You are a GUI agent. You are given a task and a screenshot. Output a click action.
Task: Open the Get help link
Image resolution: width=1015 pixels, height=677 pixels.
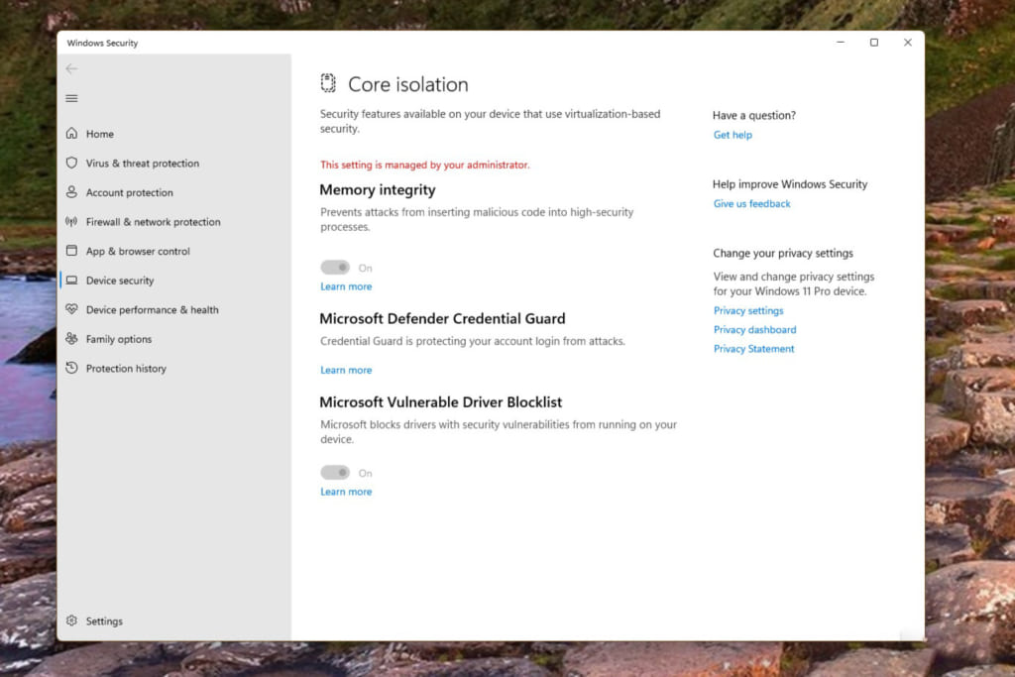[x=733, y=135]
